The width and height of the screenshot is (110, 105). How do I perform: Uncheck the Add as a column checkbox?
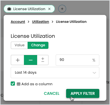[x=13, y=84]
